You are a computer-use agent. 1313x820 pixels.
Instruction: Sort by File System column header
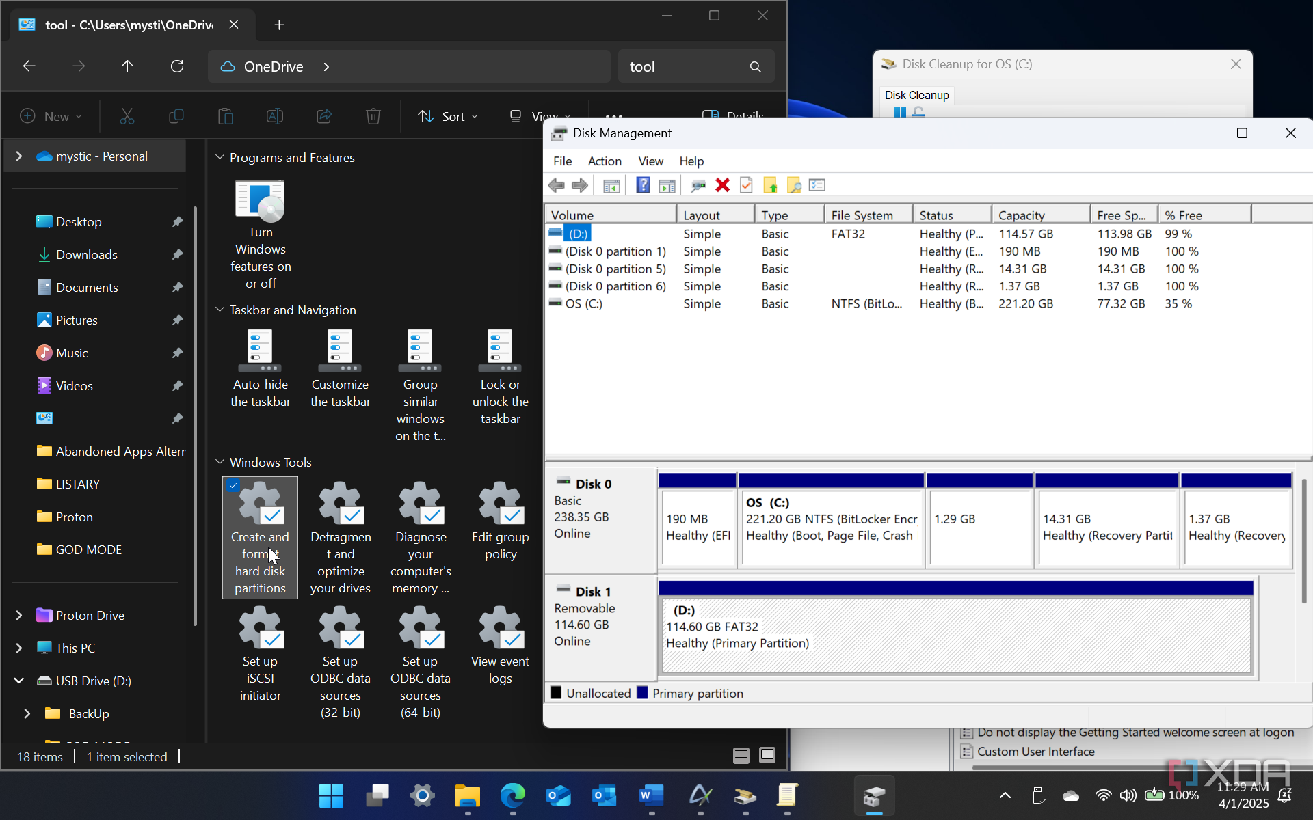[868, 215]
